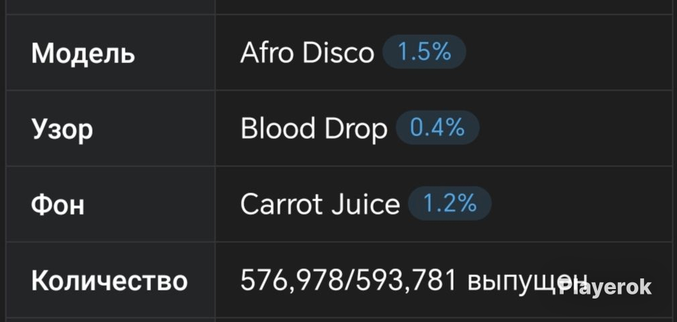This screenshot has height=322, width=677.
Task: Click the Playerok watermark
Action: pos(605,286)
